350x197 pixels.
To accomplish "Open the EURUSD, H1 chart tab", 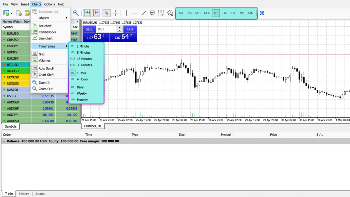I will click(93, 126).
